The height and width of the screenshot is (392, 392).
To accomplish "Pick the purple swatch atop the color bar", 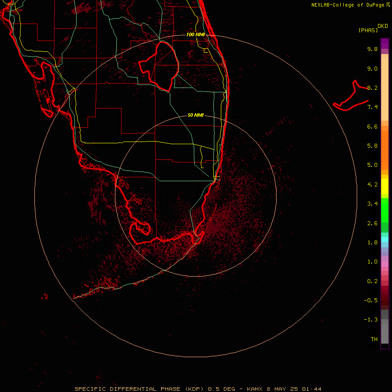I will point(385,44).
